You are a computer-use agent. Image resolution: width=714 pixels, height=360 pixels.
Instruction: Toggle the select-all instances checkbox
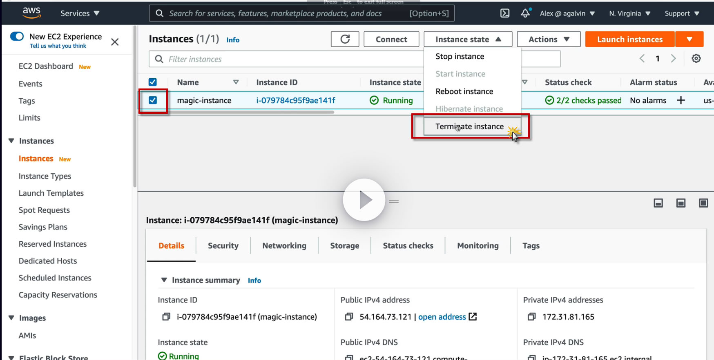tap(153, 82)
